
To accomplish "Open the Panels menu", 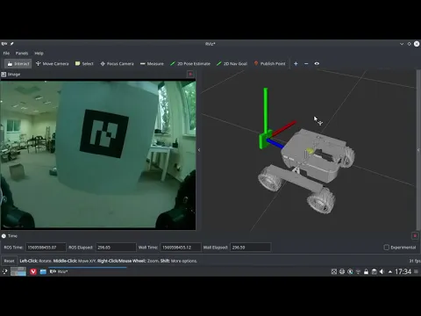I will [x=22, y=54].
